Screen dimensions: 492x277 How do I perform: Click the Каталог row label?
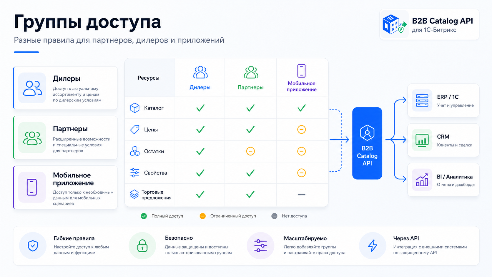[154, 108]
